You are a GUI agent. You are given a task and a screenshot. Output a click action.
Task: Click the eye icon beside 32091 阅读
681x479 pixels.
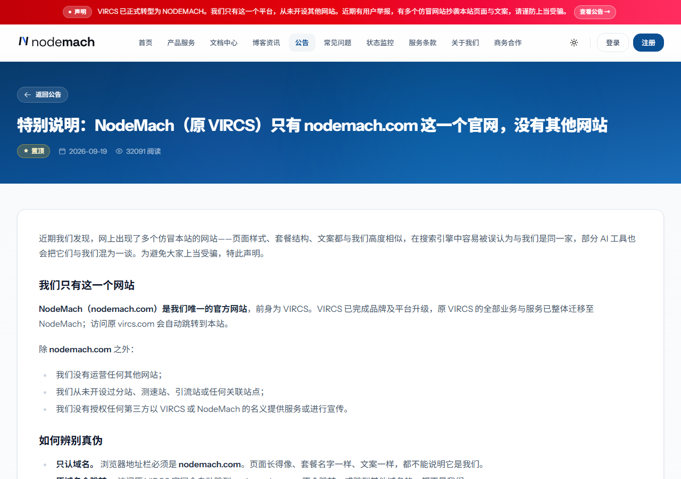tap(119, 151)
